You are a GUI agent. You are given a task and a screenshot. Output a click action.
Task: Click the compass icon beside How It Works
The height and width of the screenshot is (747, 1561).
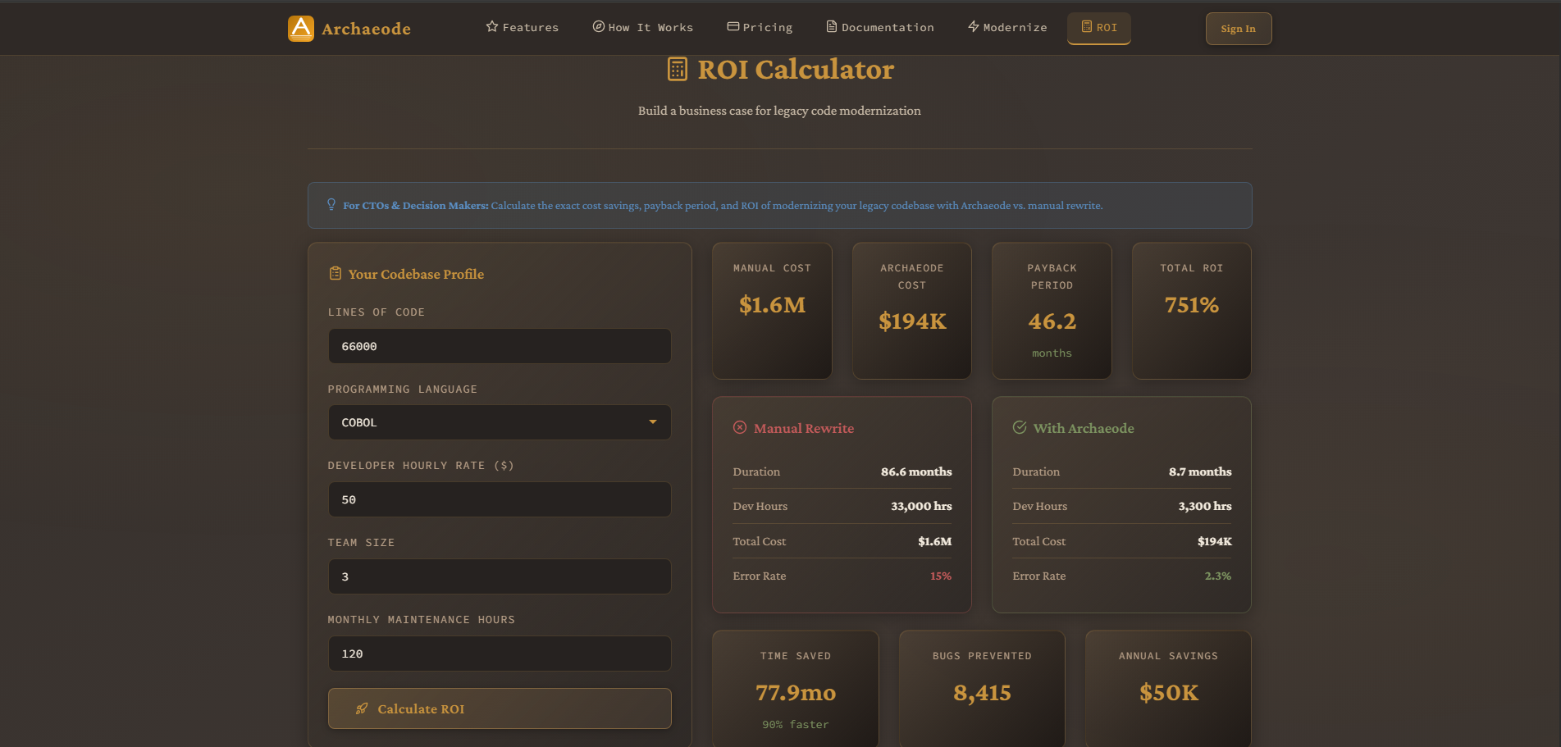tap(599, 26)
